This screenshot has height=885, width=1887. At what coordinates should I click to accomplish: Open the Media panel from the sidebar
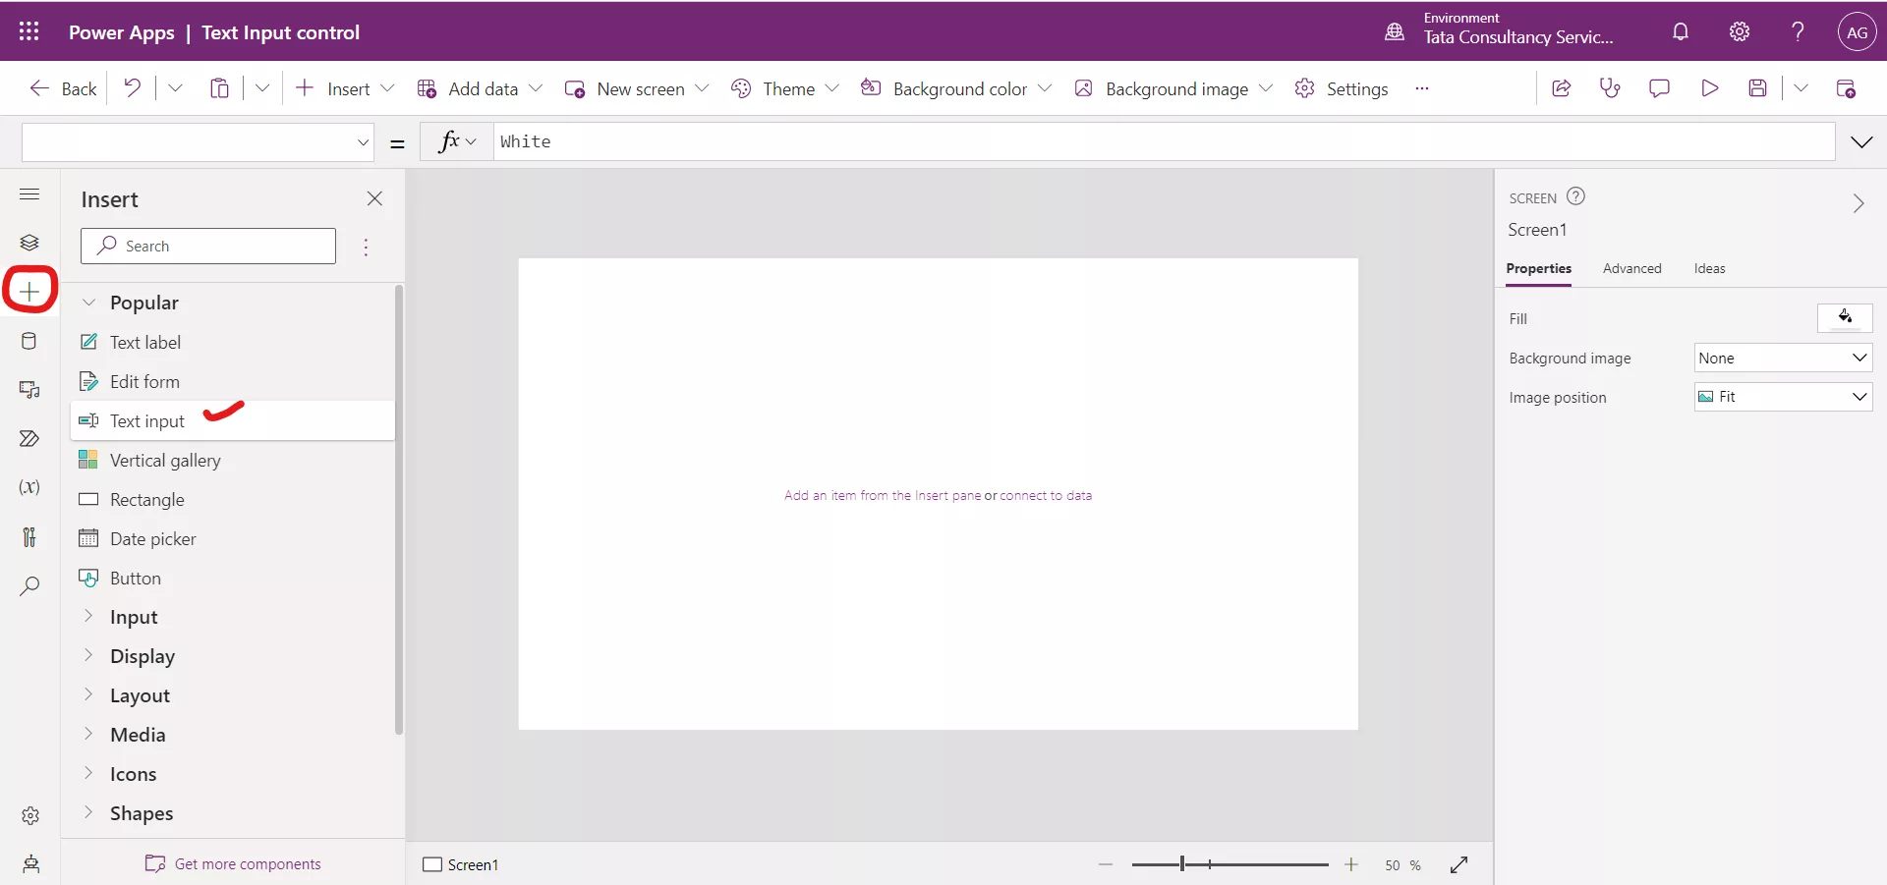tap(29, 391)
